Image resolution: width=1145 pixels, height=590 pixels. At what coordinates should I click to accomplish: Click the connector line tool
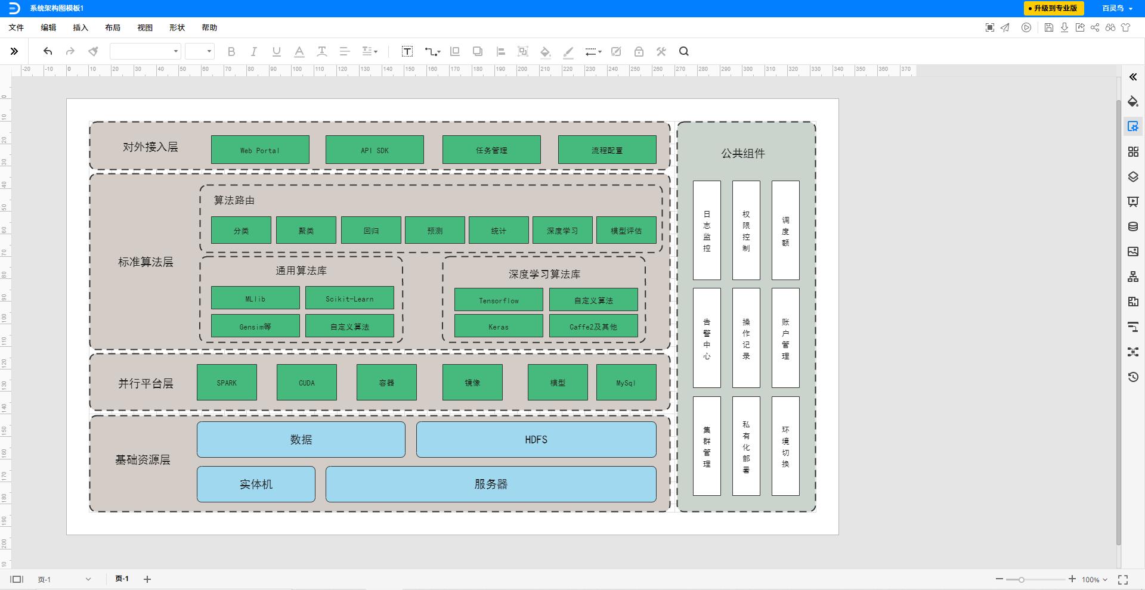[432, 52]
